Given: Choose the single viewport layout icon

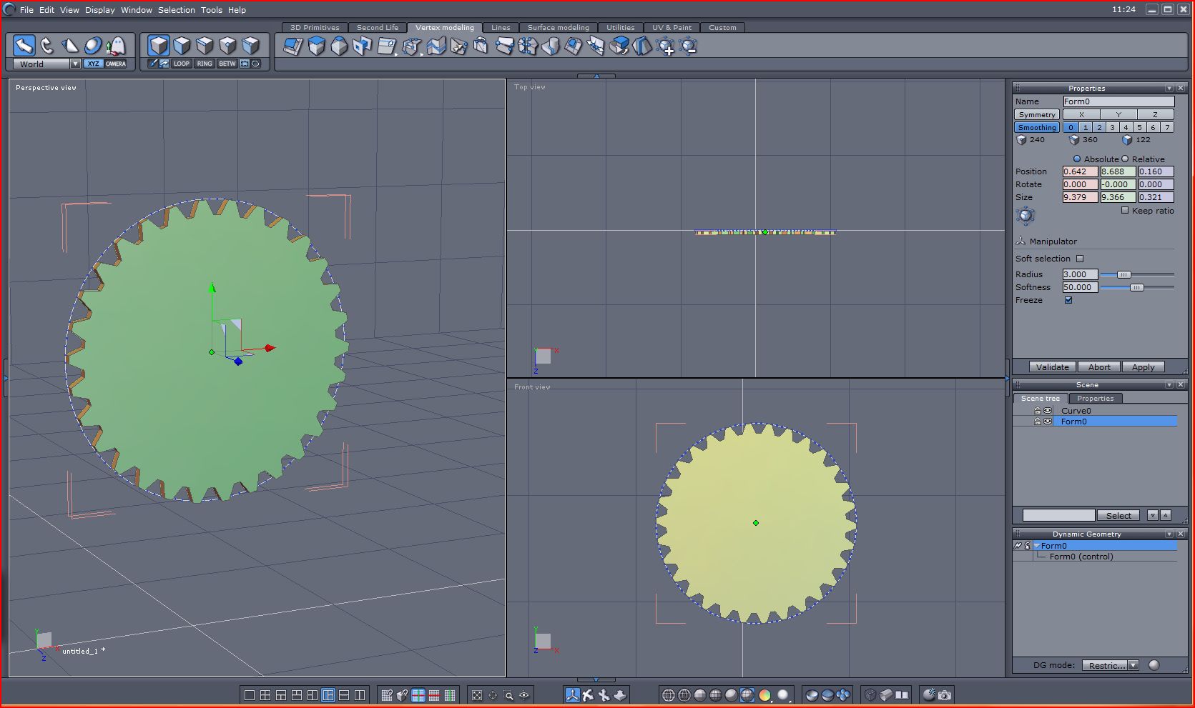Looking at the screenshot, I should [250, 695].
